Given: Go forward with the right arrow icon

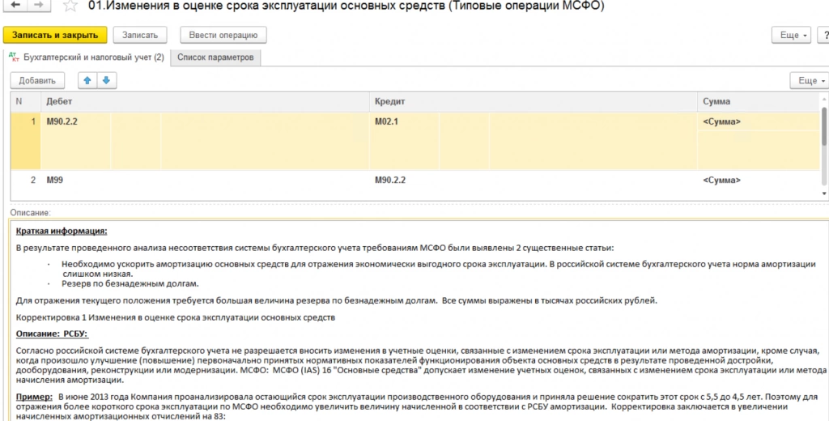Looking at the screenshot, I should pyautogui.click(x=39, y=6).
